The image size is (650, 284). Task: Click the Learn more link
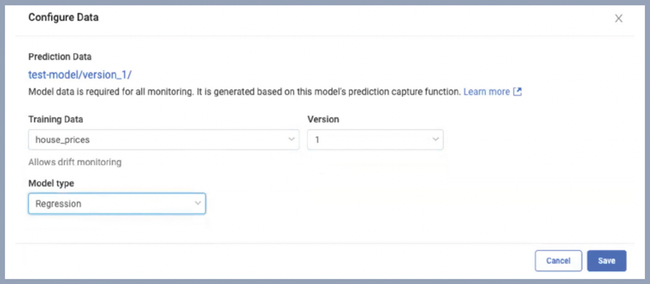click(486, 91)
